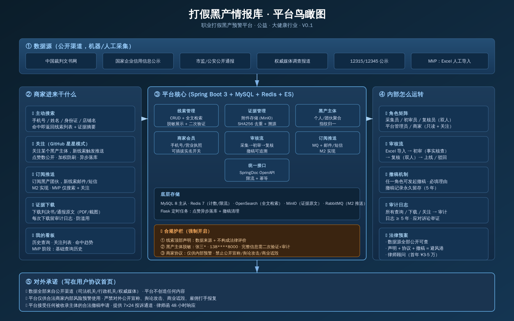Image resolution: width=514 pixels, height=321 pixels.
Task: Click the ① 数据源 section heading
Action: coord(79,46)
